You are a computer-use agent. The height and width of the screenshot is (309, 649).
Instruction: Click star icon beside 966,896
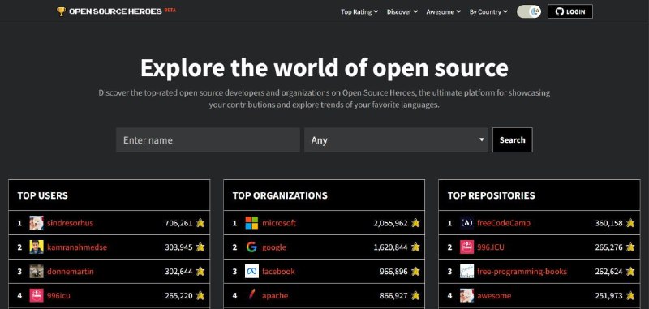click(x=415, y=272)
